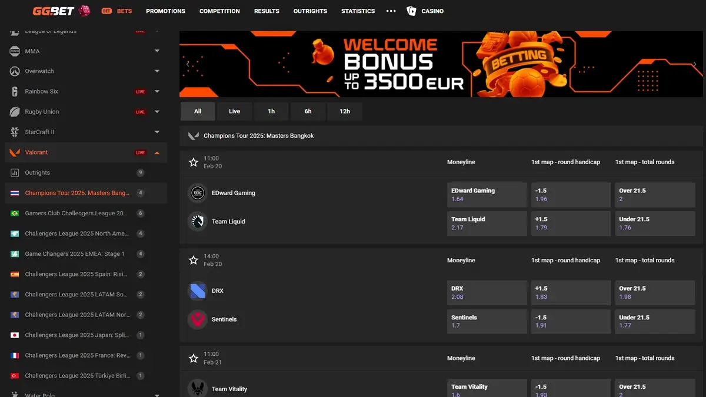Image resolution: width=706 pixels, height=397 pixels.
Task: Open the Casino cards icon
Action: point(411,11)
